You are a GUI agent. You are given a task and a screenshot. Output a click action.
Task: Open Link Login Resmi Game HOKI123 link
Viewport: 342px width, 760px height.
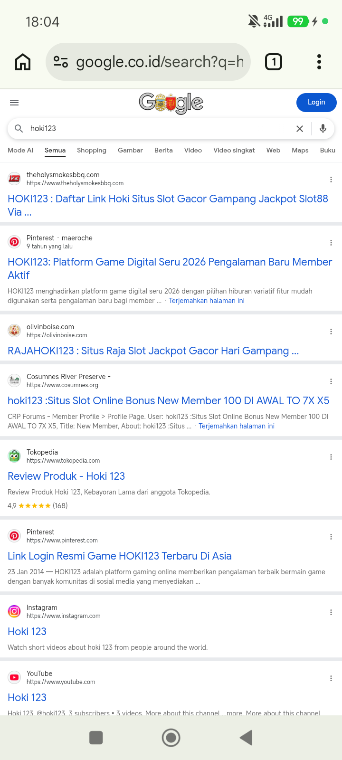[120, 556]
